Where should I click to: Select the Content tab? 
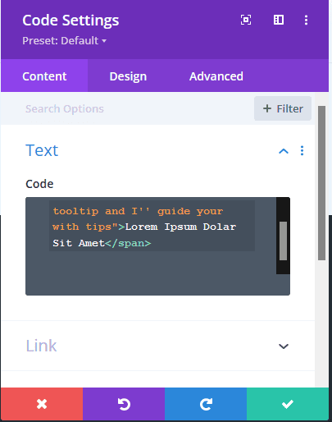(44, 76)
